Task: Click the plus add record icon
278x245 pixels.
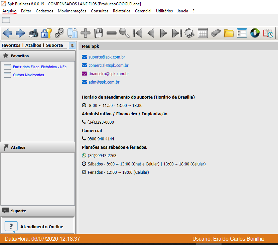Action: [x=86, y=33]
